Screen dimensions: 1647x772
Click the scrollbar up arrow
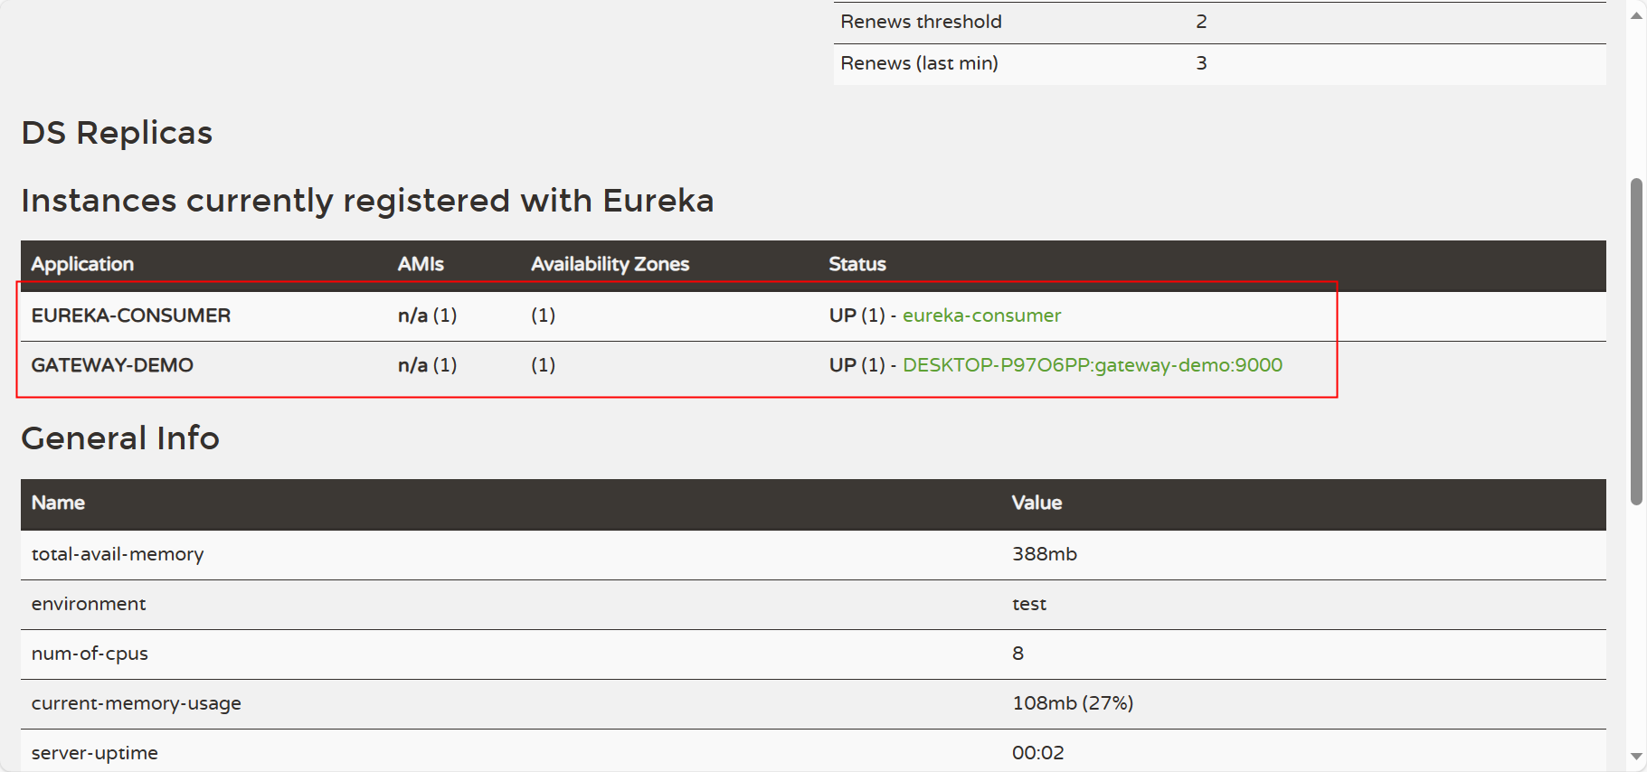1636,15
